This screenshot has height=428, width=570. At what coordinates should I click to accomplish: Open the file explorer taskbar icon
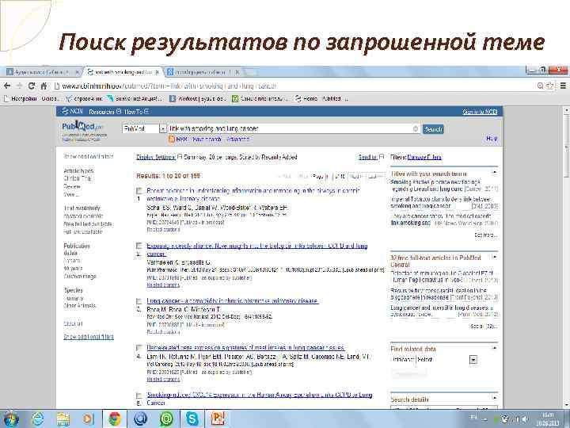(63, 419)
